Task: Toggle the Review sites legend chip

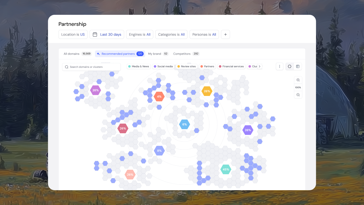Action: (187, 66)
